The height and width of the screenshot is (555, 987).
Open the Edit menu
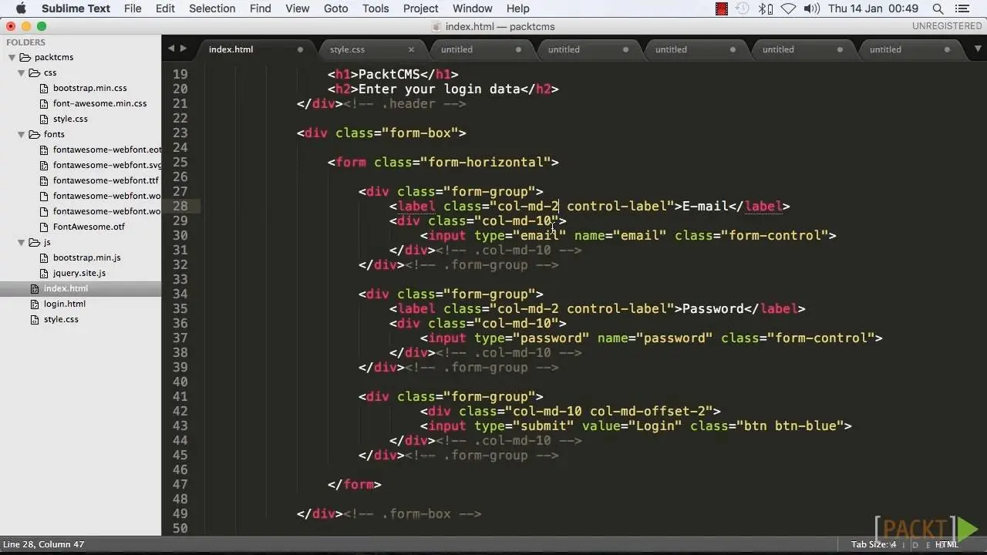click(x=165, y=8)
